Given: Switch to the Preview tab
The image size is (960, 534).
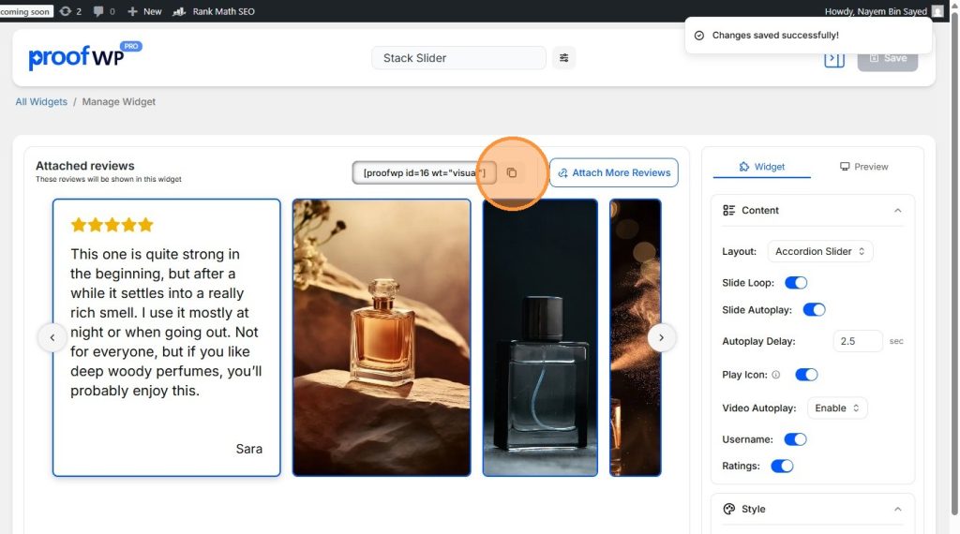Looking at the screenshot, I should click(863, 167).
